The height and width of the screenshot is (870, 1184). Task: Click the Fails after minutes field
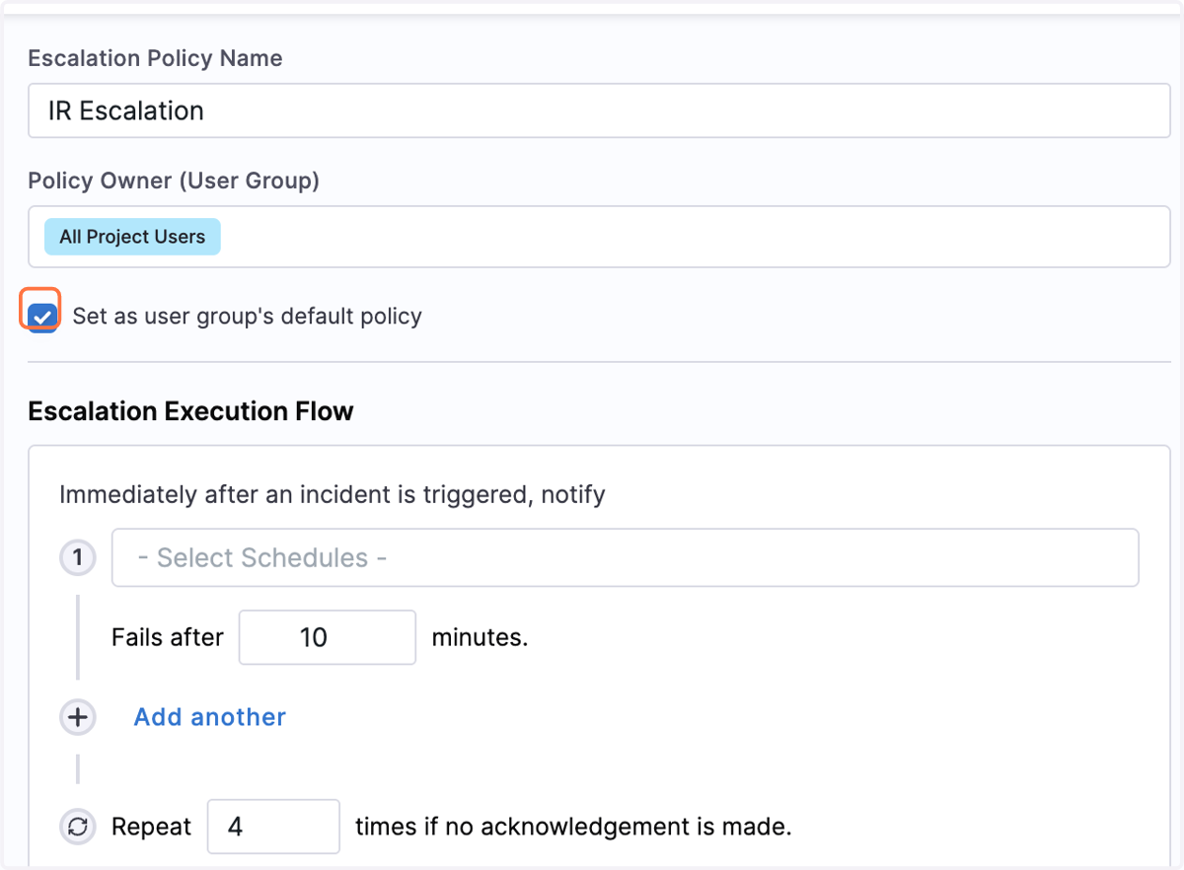tap(328, 637)
